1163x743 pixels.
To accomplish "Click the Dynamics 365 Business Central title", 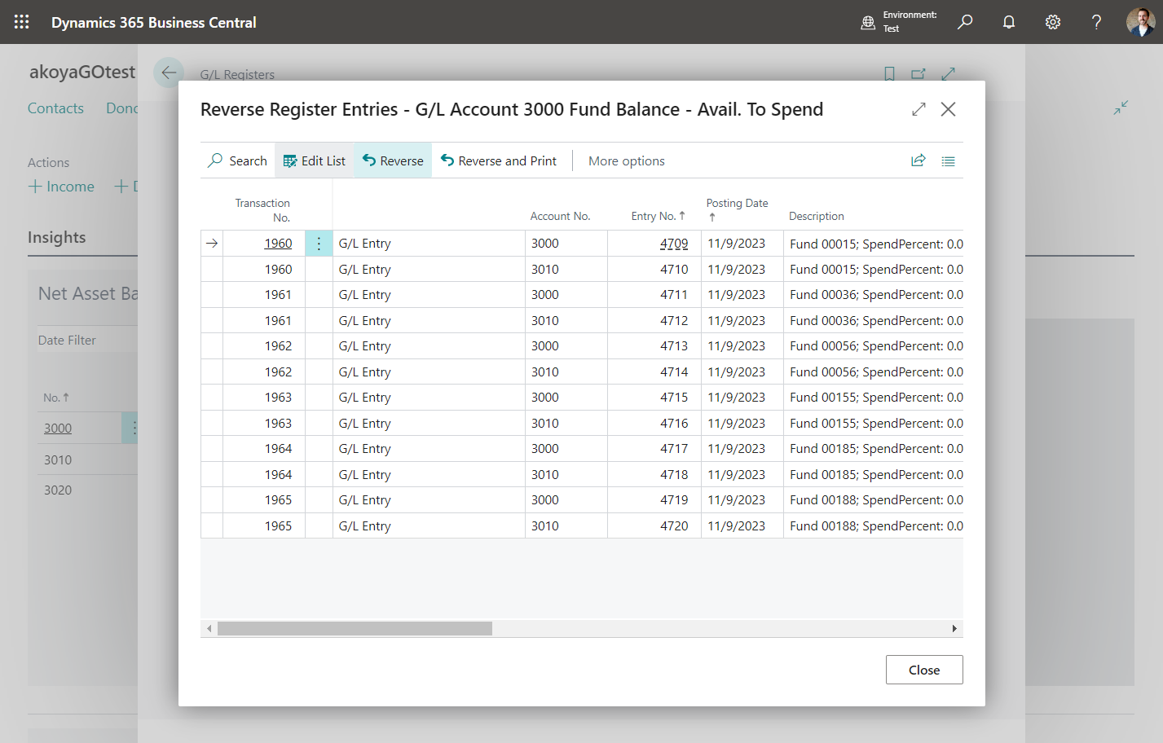I will (154, 23).
